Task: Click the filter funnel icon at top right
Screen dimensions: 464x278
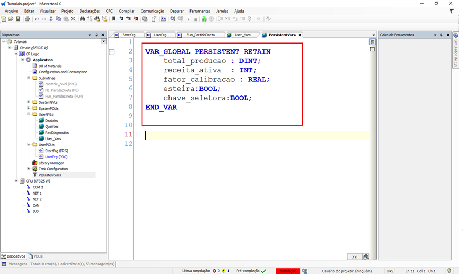Action: tap(451, 11)
